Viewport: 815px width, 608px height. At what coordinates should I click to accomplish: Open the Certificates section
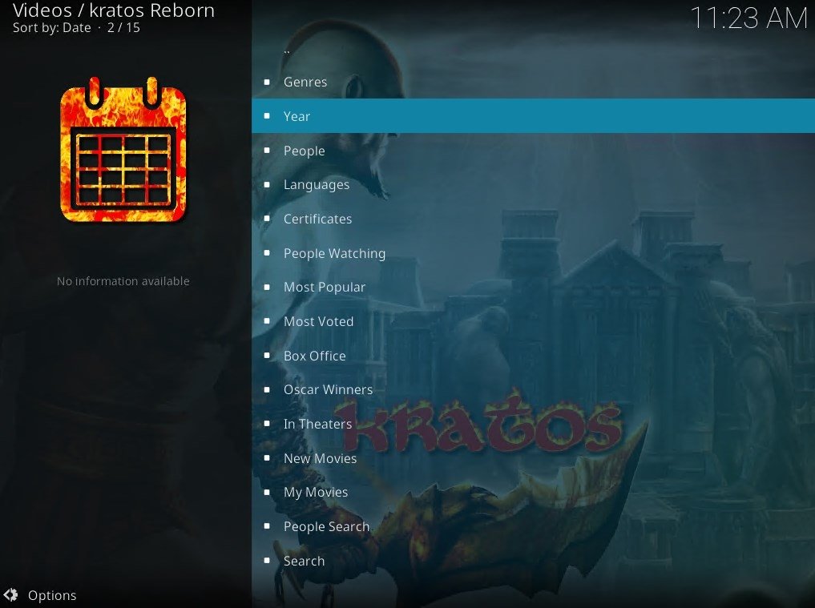point(533,219)
